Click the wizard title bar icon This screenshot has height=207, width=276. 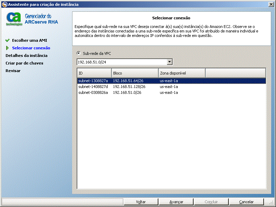pyautogui.click(x=4, y=4)
